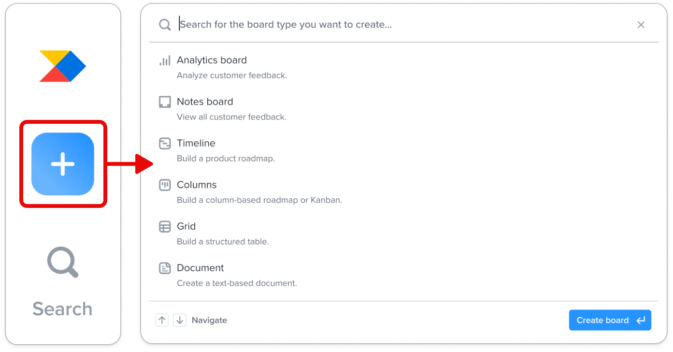Image resolution: width=673 pixels, height=352 pixels.
Task: Pick the Grid board type
Action: click(x=403, y=234)
